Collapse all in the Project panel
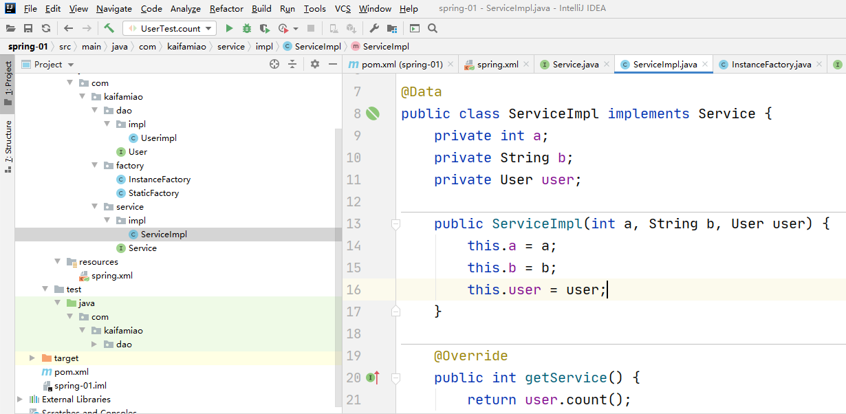Screen dimensions: 846x414 coord(292,64)
